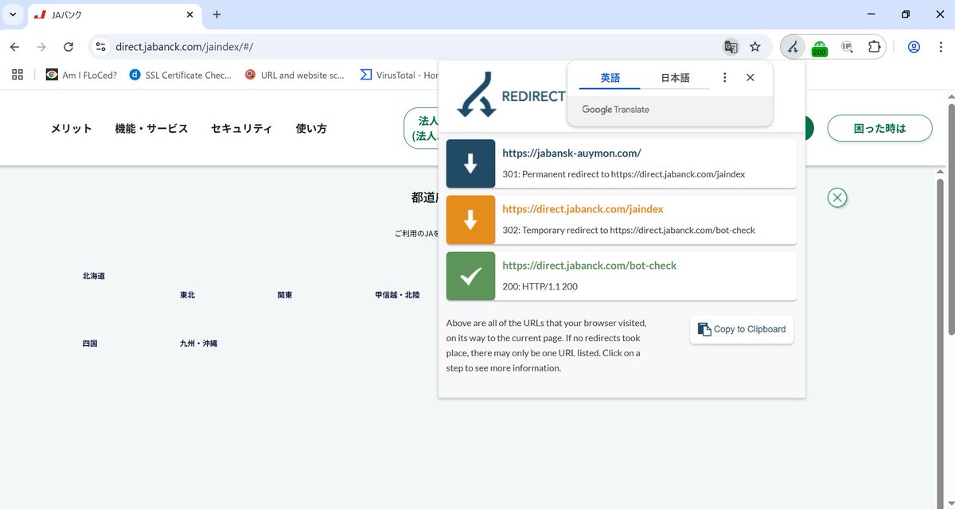
Task: Click the 301: Permanent redirect text
Action: coord(623,174)
